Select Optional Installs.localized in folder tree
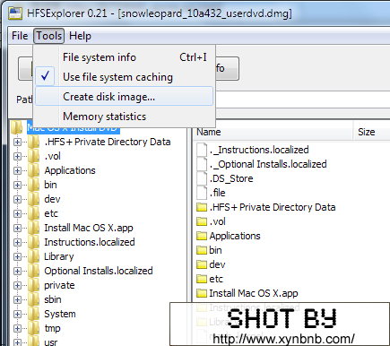 (99, 271)
